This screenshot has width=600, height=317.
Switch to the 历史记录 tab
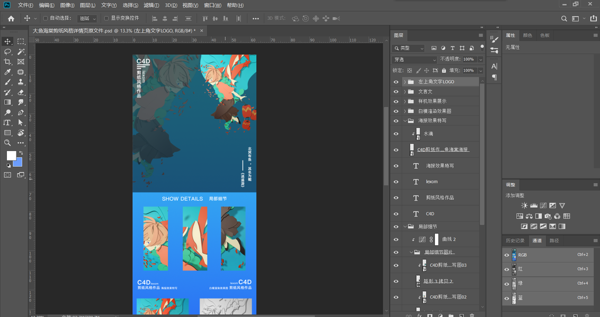point(515,240)
